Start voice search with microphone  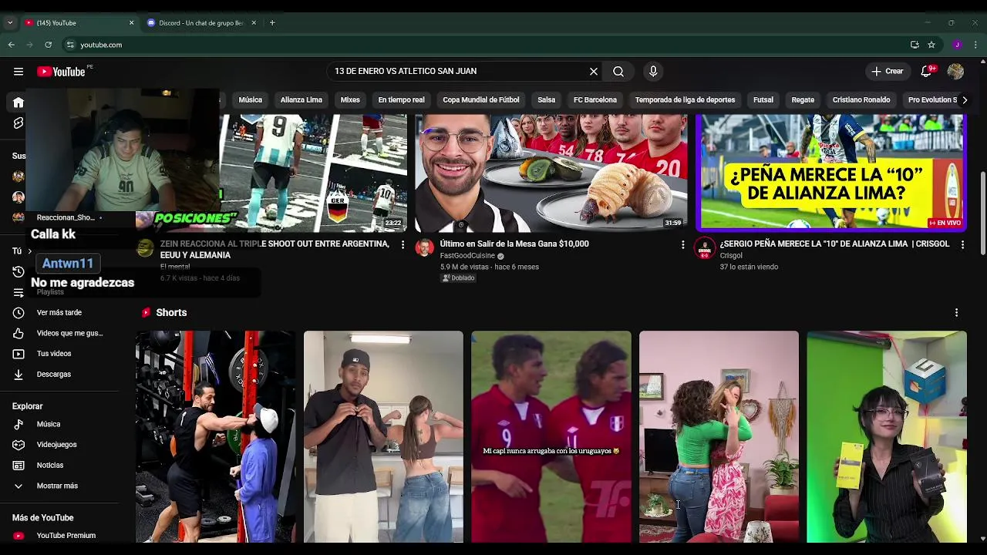point(653,72)
